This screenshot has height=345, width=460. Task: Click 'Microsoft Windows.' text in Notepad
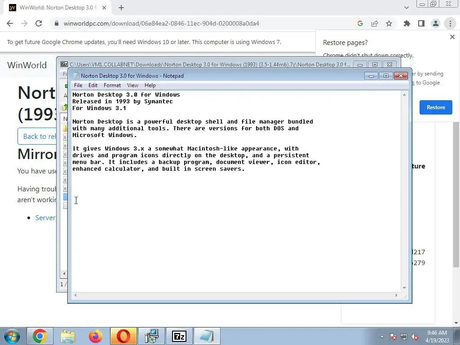point(105,135)
